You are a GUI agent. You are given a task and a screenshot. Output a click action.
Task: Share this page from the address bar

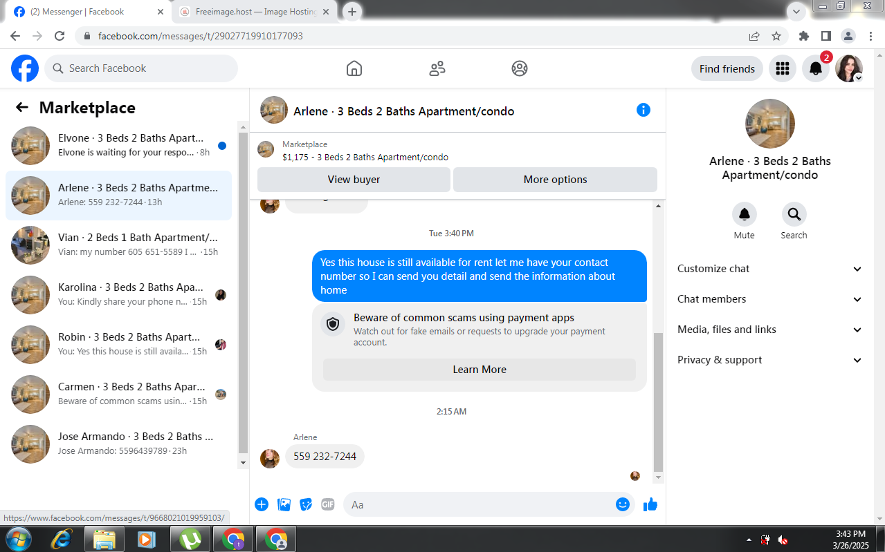[754, 36]
